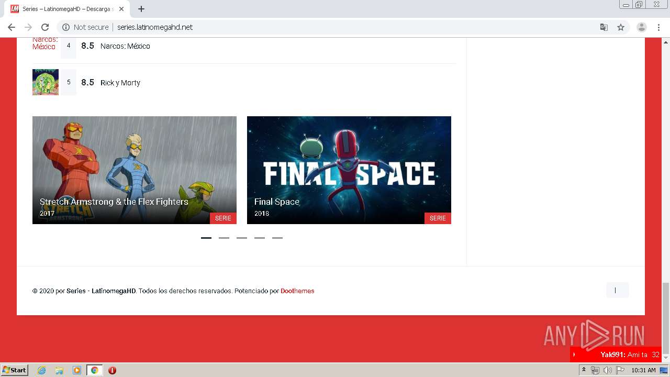
Task: Open the Windows Start menu
Action: tap(15, 370)
